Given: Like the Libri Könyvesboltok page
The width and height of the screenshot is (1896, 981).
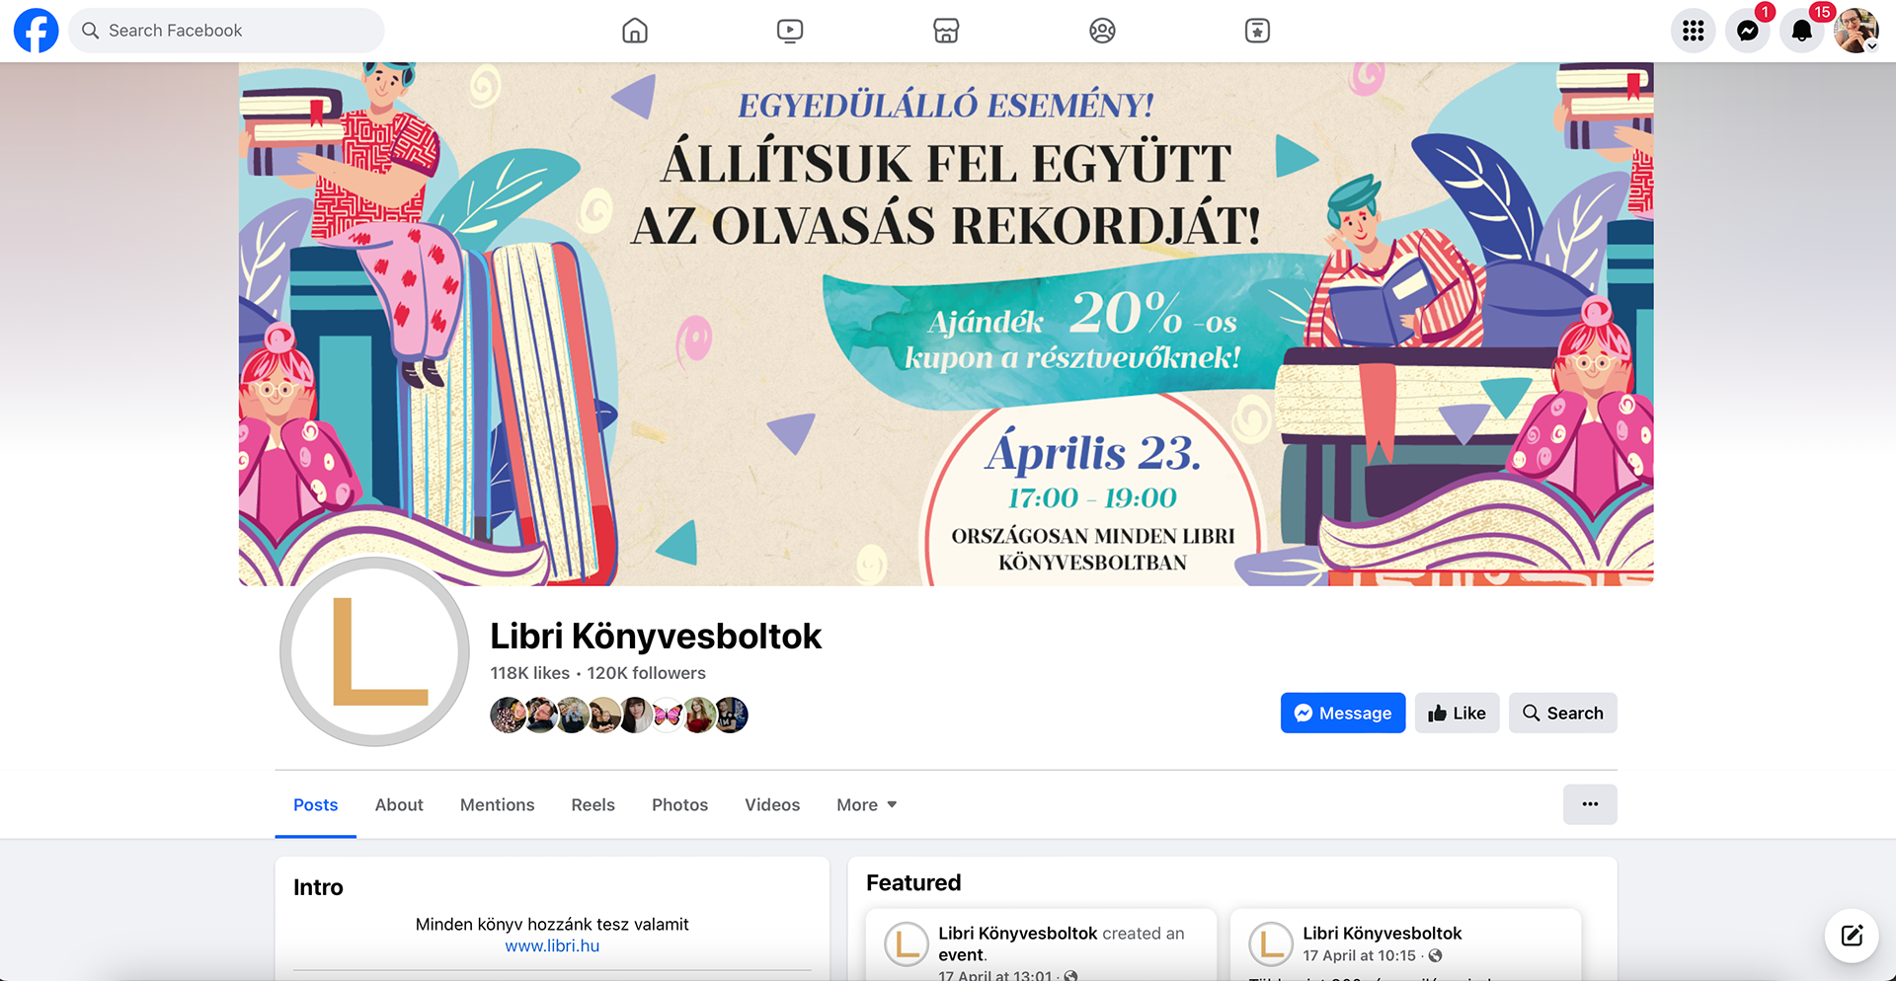Looking at the screenshot, I should click(1457, 713).
